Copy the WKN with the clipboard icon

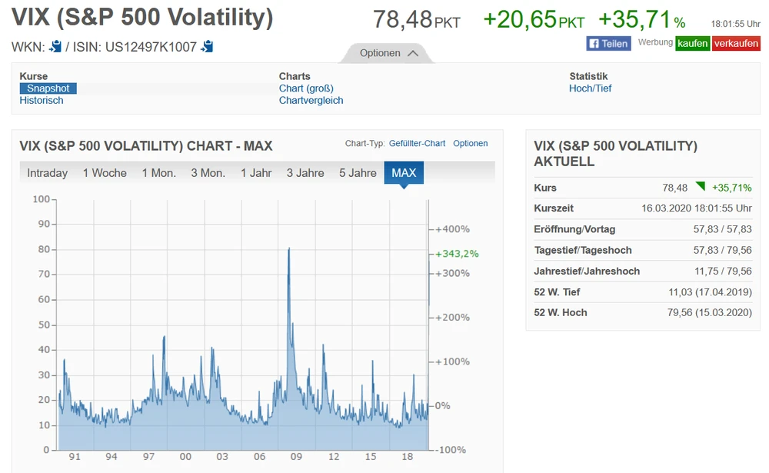[55, 47]
